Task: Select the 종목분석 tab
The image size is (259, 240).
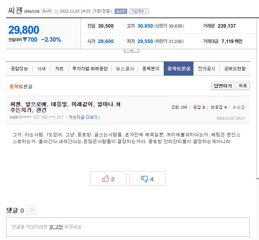Action: pyautogui.click(x=151, y=69)
